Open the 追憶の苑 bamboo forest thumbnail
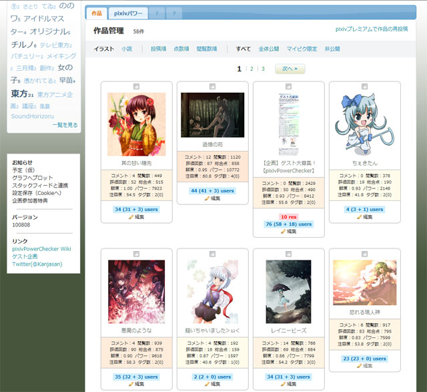Viewport: 427px width, 392px height. coord(212,115)
